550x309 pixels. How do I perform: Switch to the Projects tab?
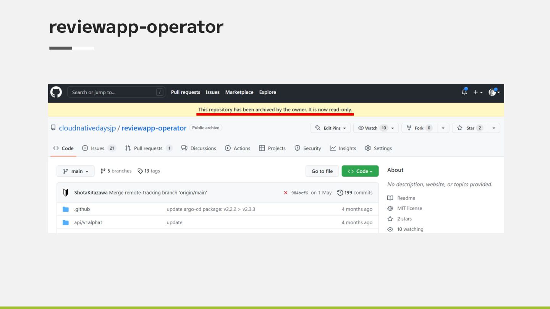pos(272,148)
